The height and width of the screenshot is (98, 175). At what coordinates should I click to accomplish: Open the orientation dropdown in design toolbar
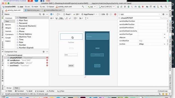point(58,14)
